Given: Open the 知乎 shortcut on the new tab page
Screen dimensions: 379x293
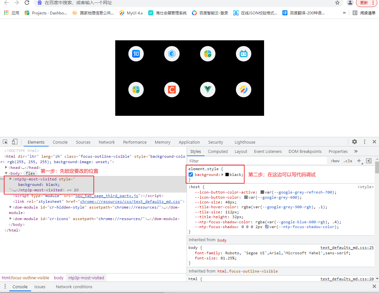Looking at the screenshot, I should [136, 54].
